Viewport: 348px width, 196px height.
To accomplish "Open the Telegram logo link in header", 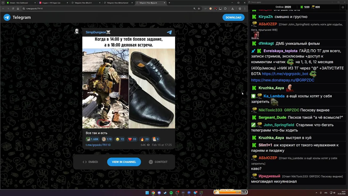I will pyautogui.click(x=17, y=17).
